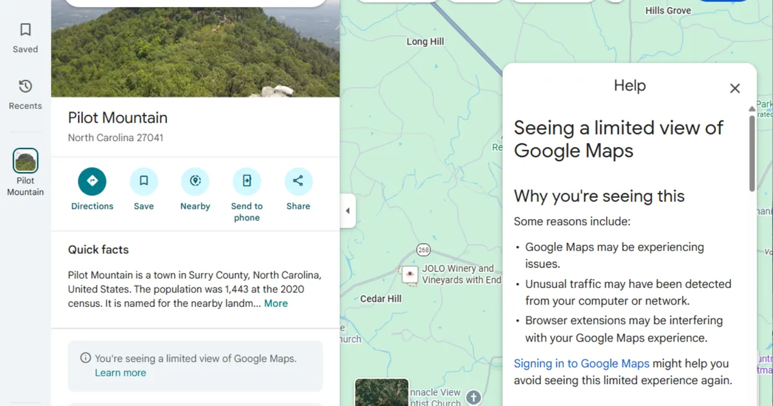The image size is (773, 406).
Task: Open Learn more about limited view
Action: (120, 372)
